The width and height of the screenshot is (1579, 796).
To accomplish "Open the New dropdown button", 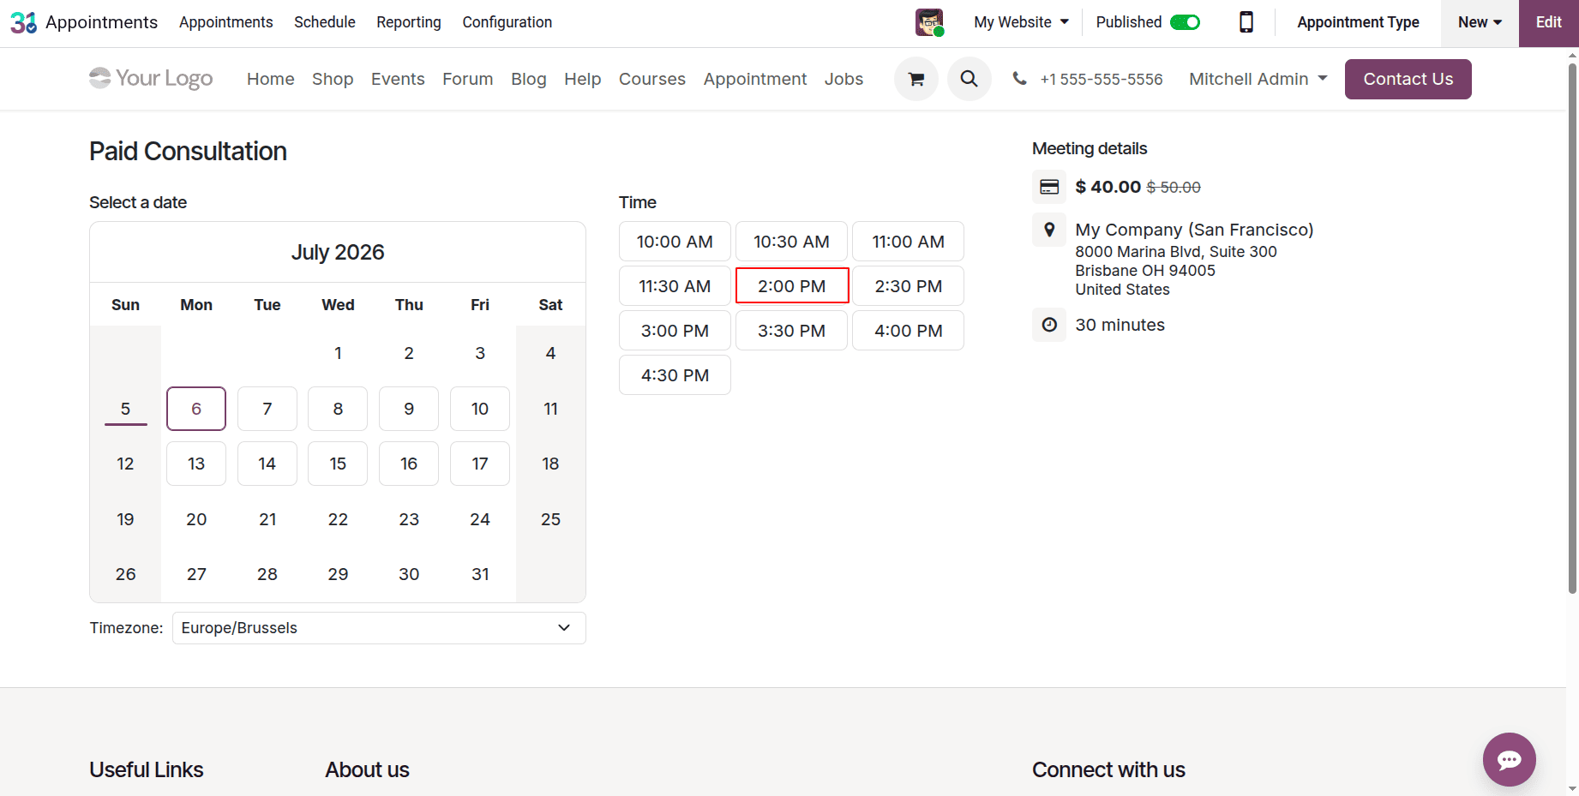I will coord(1480,22).
